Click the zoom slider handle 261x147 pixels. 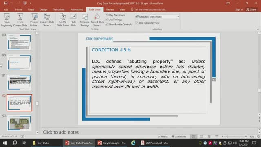[228, 136]
